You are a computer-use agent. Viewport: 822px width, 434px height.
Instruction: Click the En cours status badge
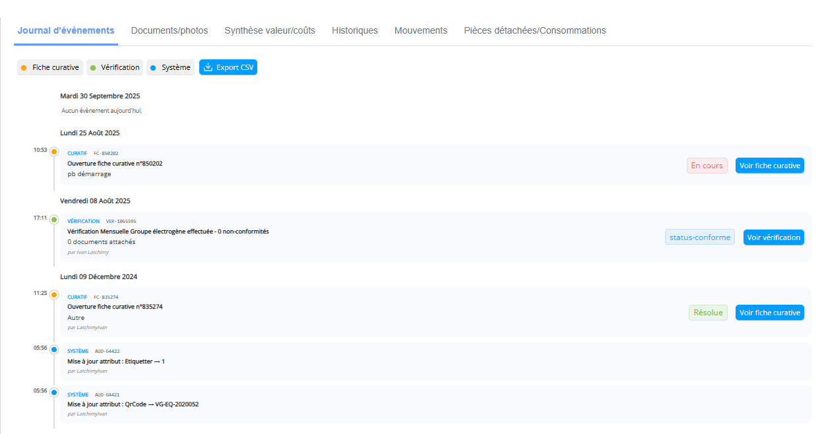tap(707, 166)
